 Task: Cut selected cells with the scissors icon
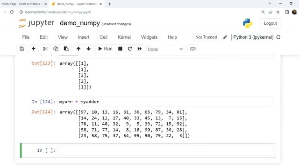point(45,49)
